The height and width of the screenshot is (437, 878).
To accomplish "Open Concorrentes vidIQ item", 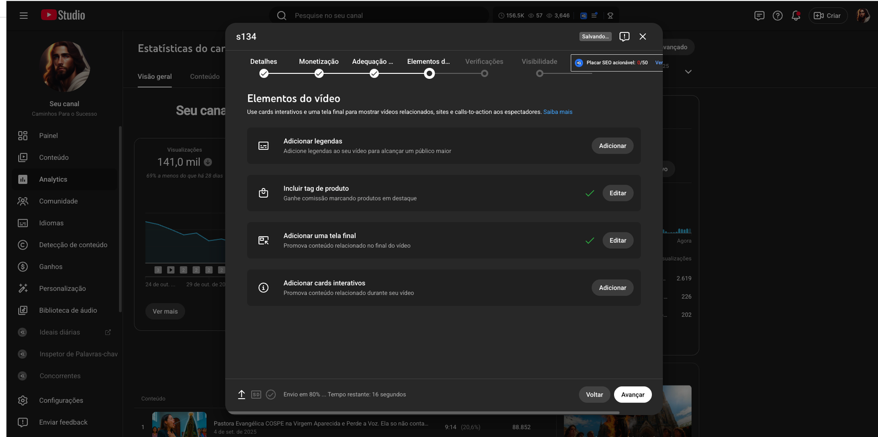I will [x=65, y=376].
